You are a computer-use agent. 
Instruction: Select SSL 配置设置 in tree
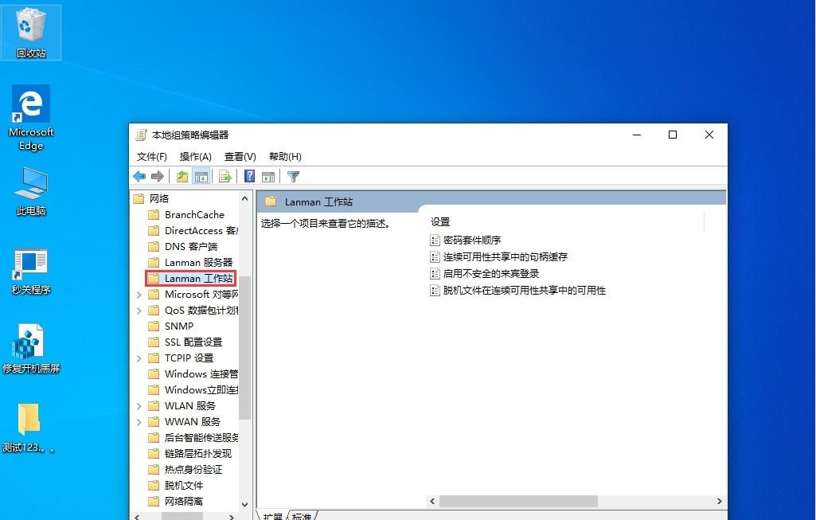[193, 342]
